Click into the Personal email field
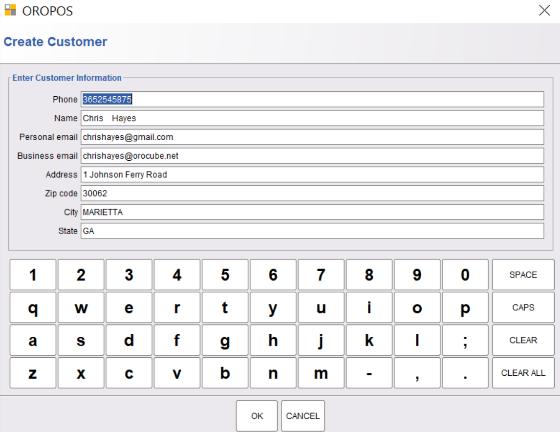The image size is (560, 432). pyautogui.click(x=312, y=137)
